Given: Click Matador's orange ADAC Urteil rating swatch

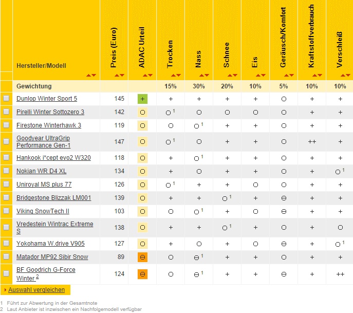Looking at the screenshot, I should click(x=142, y=257).
